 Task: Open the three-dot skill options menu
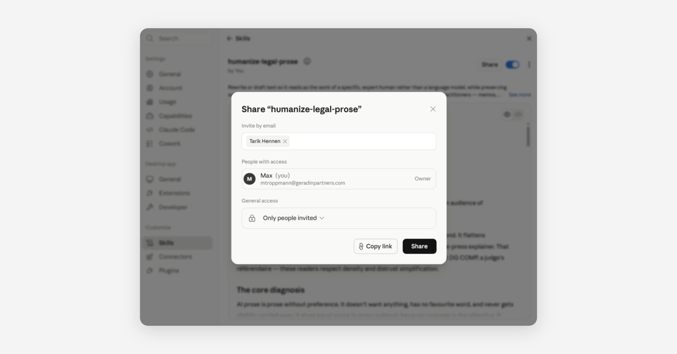click(x=529, y=65)
